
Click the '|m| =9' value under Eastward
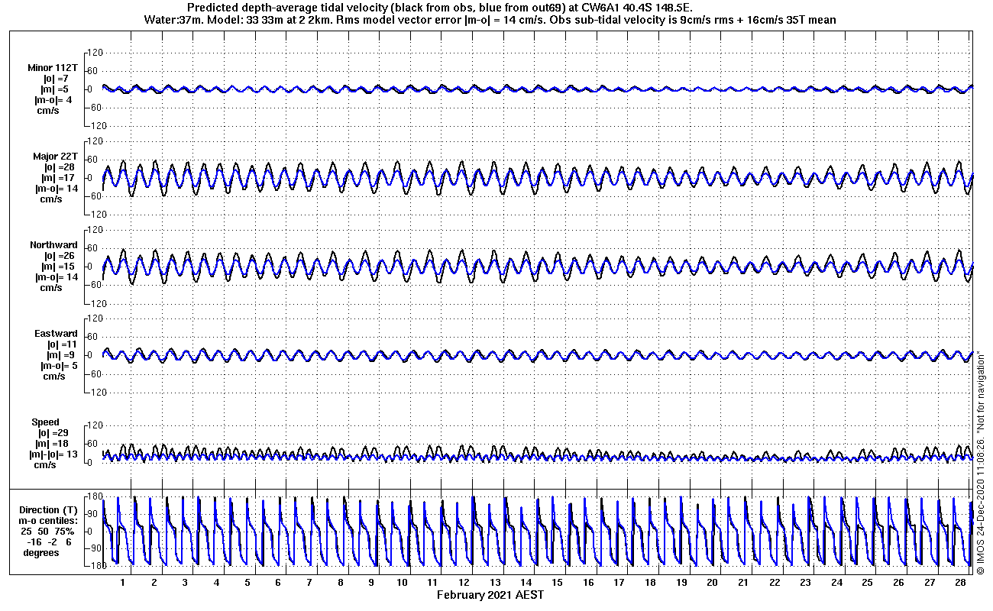pyautogui.click(x=61, y=355)
